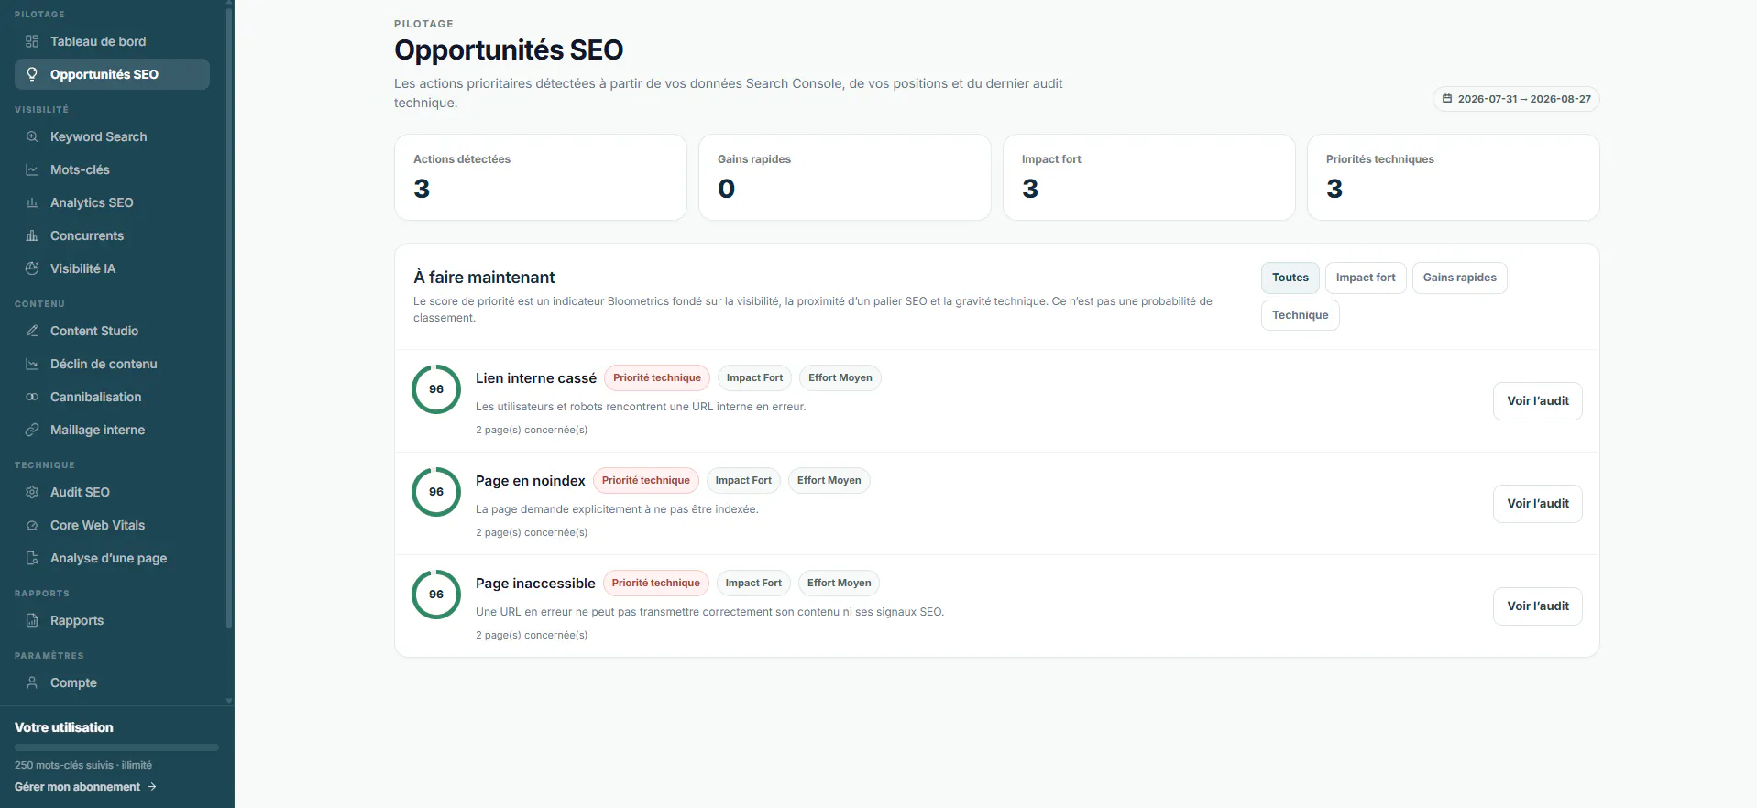
Task: Open Visibilité IA page
Action: (x=112, y=268)
